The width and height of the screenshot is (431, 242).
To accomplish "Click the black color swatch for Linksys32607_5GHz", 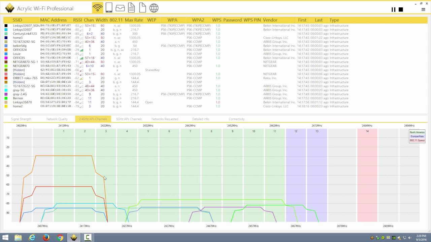I will coord(6,26).
